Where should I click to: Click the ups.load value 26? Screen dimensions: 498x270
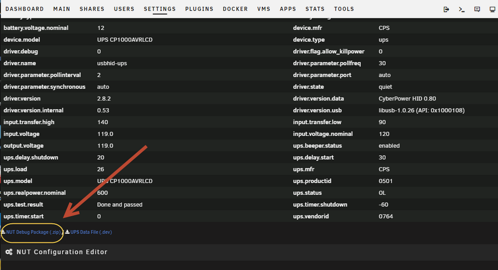click(x=101, y=169)
